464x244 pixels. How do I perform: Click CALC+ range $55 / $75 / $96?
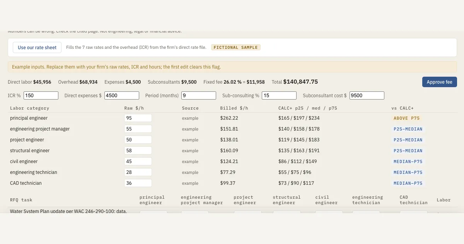[x=295, y=172]
